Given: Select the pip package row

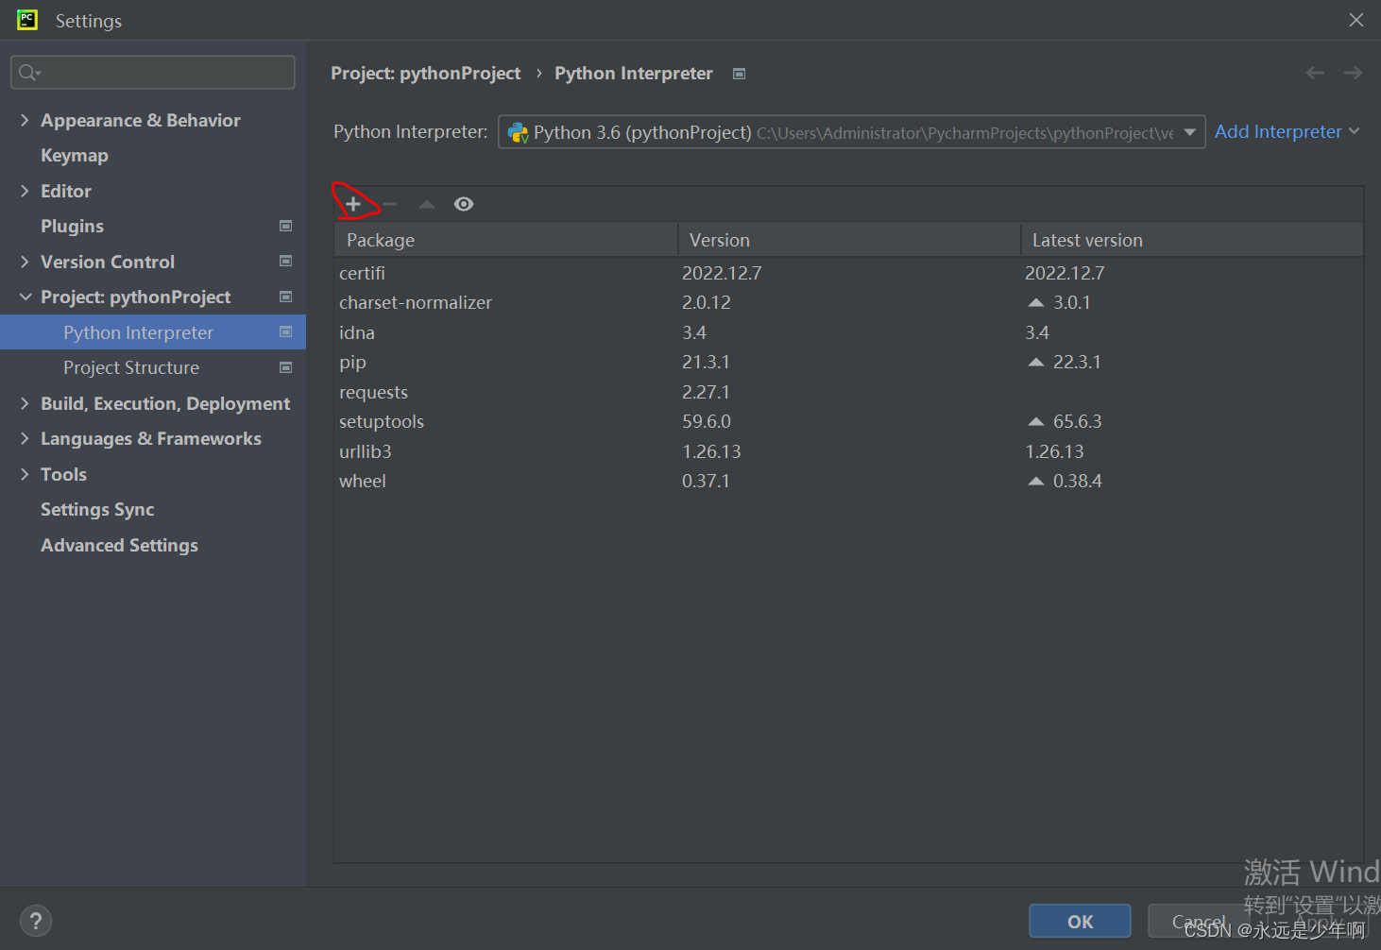Looking at the screenshot, I should [x=848, y=362].
